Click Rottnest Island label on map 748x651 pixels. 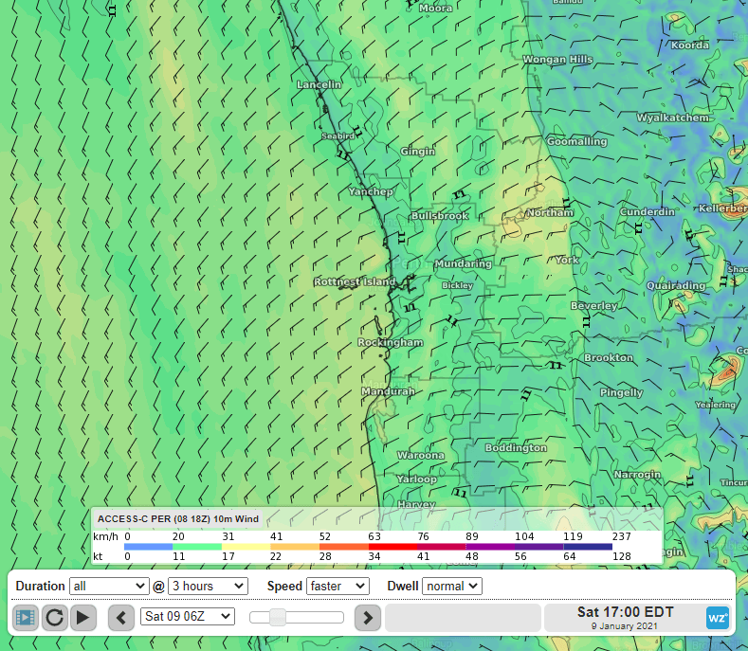(x=355, y=282)
